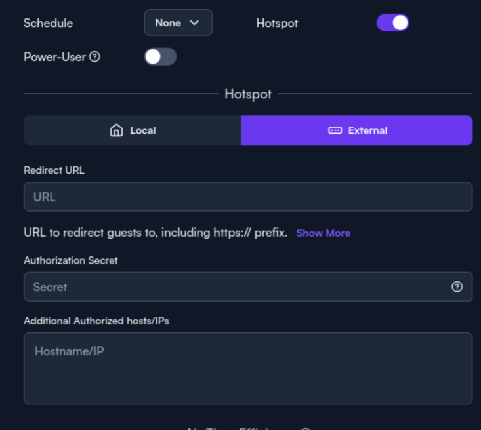Image resolution: width=481 pixels, height=430 pixels.
Task: Click the Additional Authorized hosts/IPs text area
Action: [248, 368]
